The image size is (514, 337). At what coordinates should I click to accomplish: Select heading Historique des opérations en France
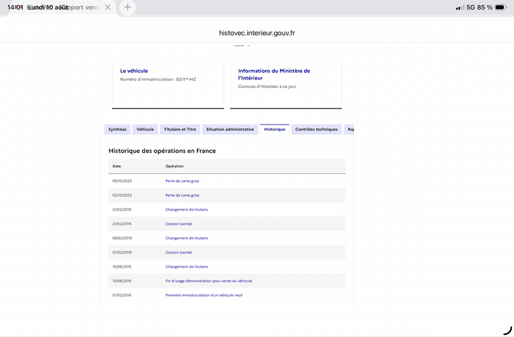coord(163,151)
